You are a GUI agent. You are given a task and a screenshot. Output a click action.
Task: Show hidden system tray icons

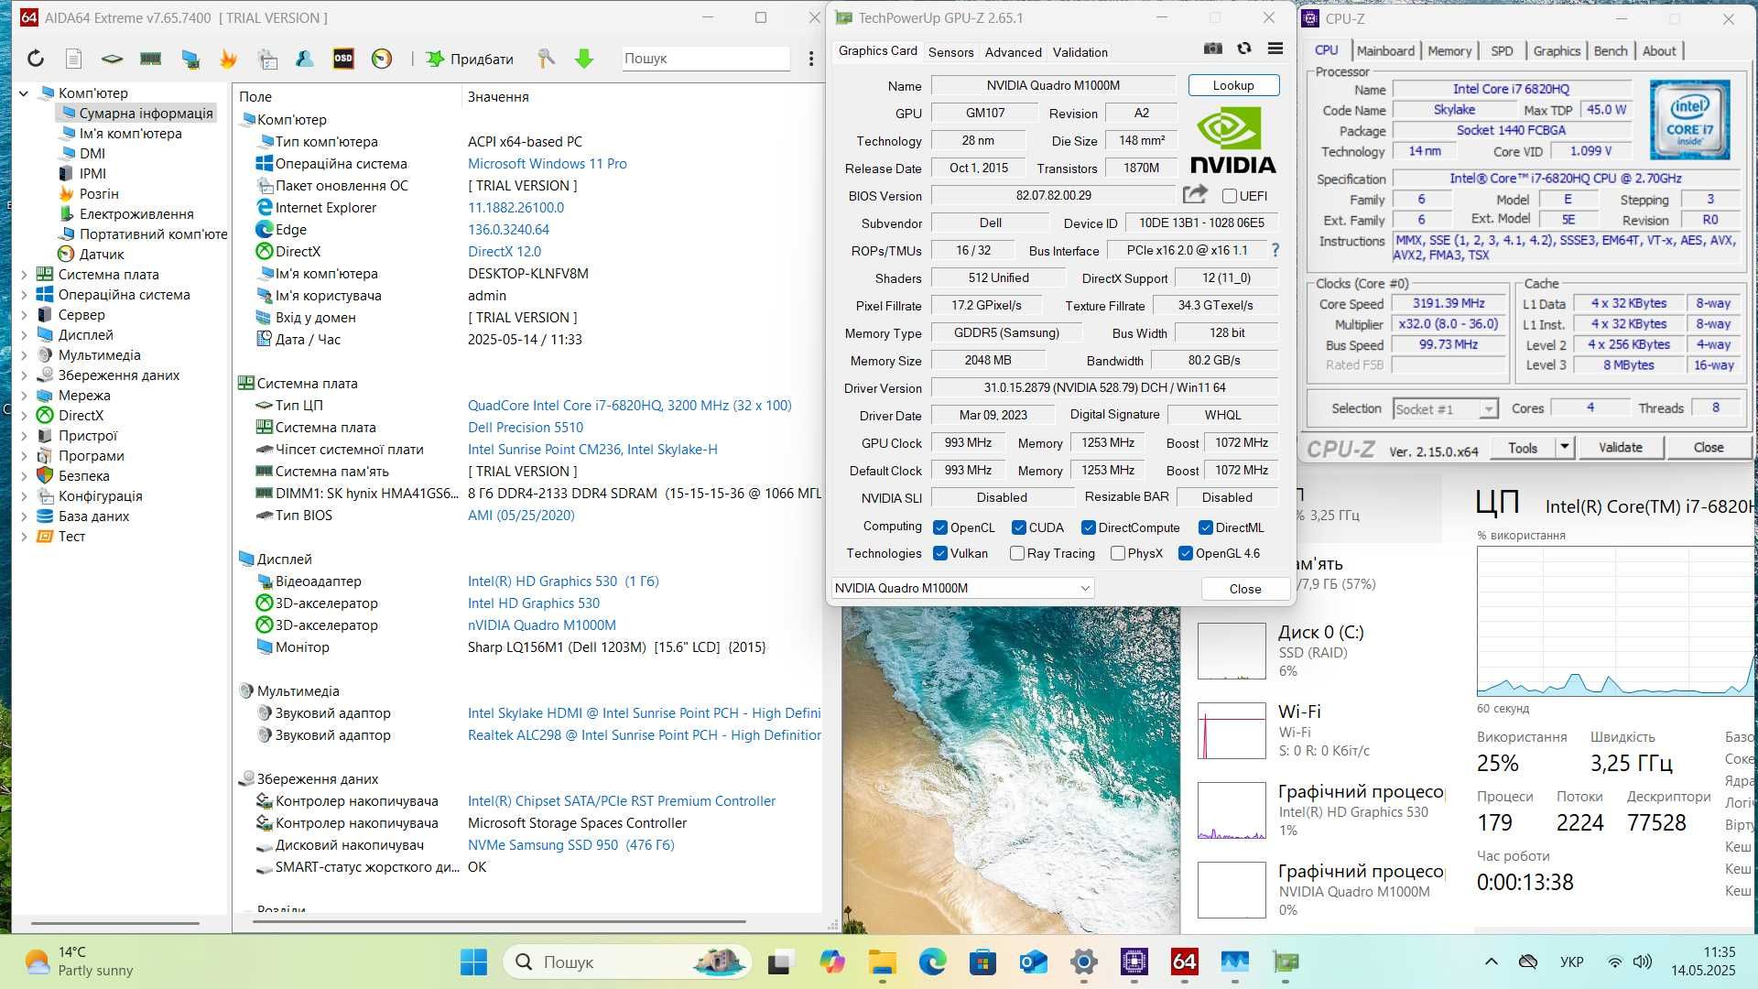tap(1491, 962)
